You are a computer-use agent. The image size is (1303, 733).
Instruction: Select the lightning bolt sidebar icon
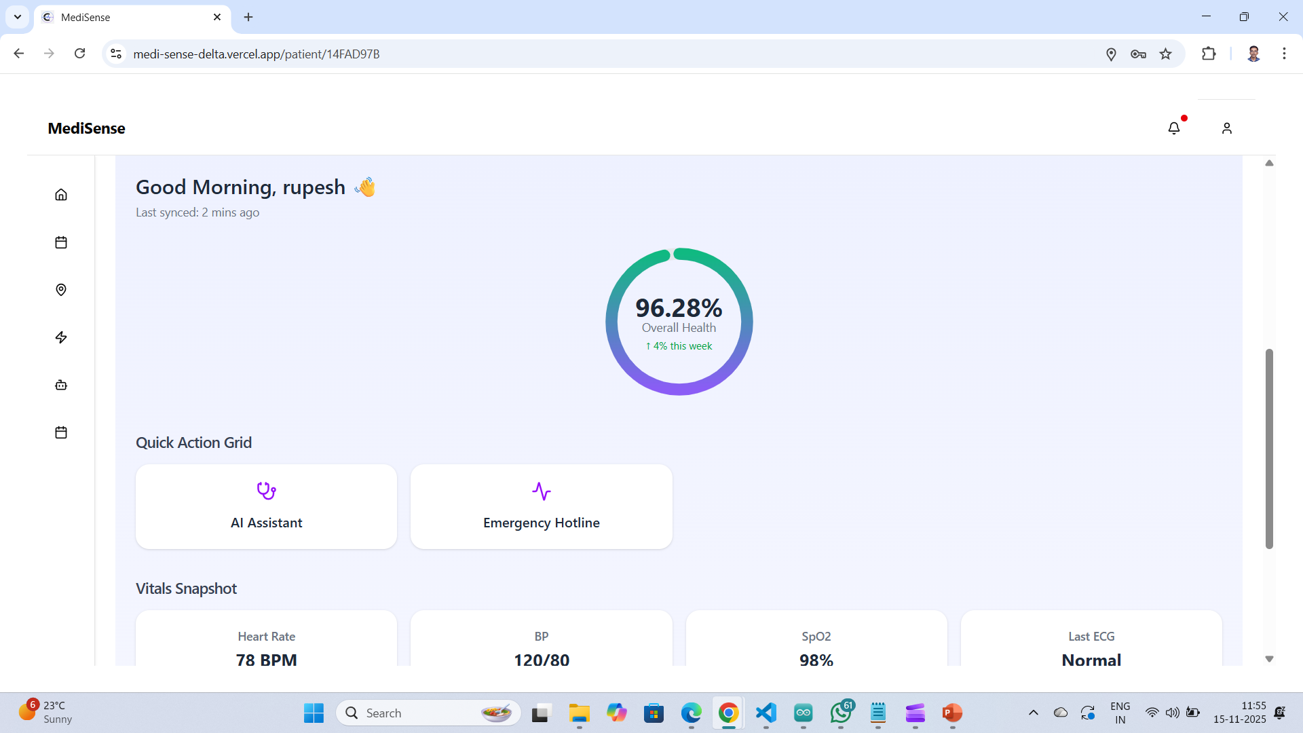[x=60, y=337]
